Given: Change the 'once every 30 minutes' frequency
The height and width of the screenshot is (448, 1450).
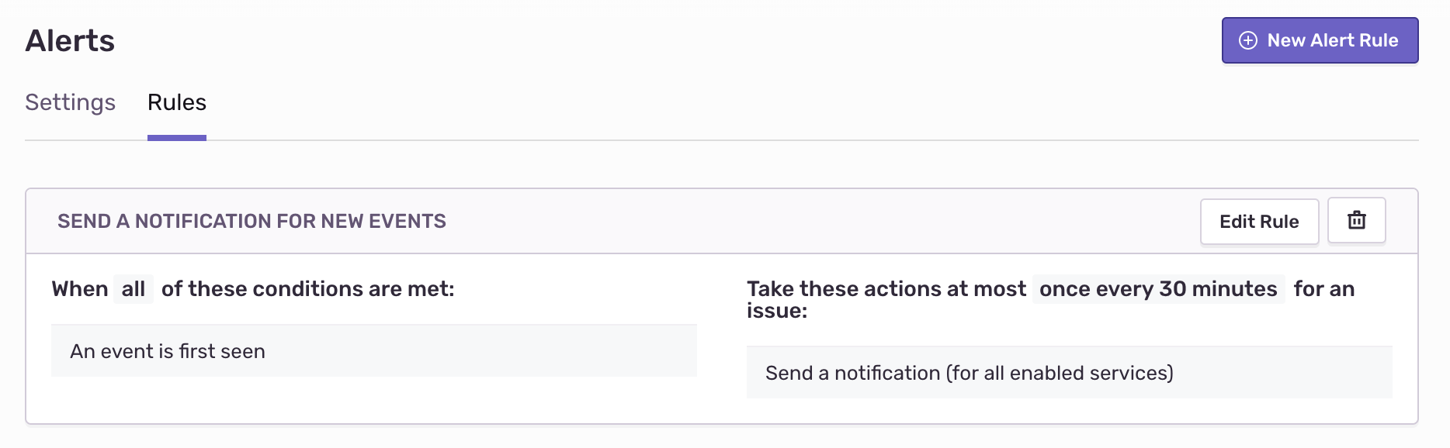Looking at the screenshot, I should click(1157, 288).
